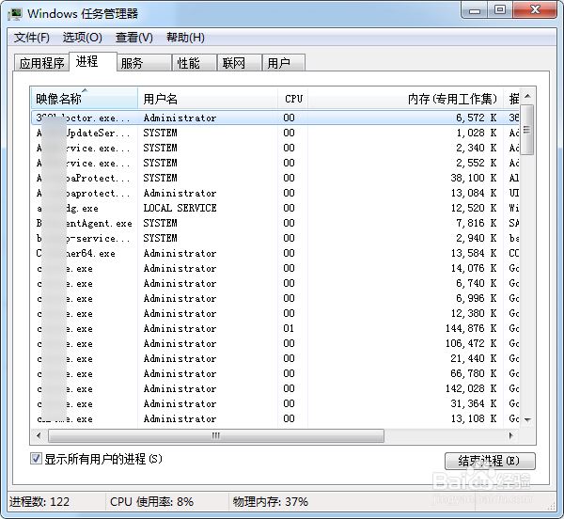Screen dimensions: 564x519
Task: Select the 进程 tab
Action: click(x=93, y=61)
